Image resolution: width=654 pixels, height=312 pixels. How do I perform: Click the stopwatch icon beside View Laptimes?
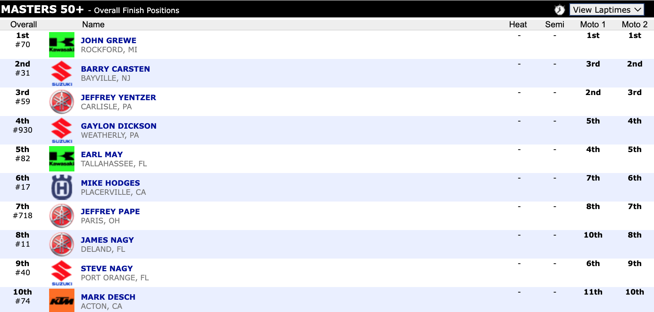pos(559,10)
